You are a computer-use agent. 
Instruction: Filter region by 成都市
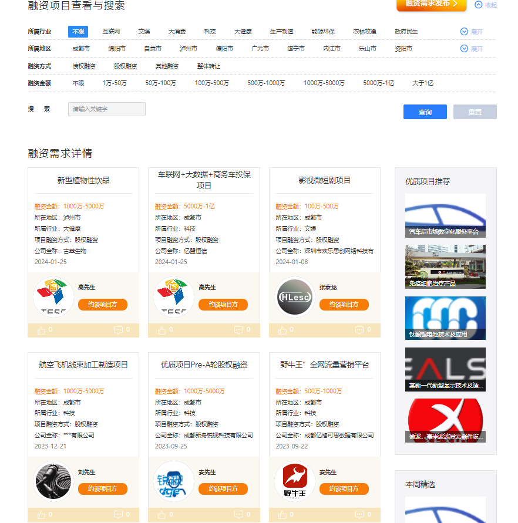click(x=81, y=49)
